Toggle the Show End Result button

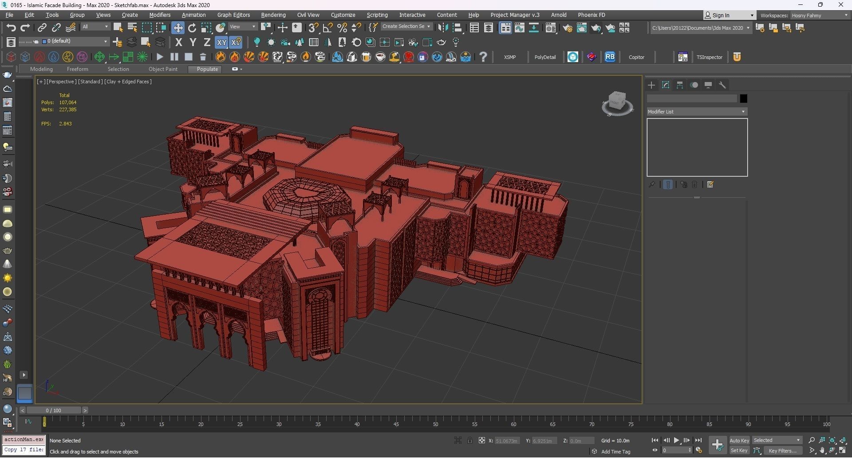pyautogui.click(x=668, y=185)
